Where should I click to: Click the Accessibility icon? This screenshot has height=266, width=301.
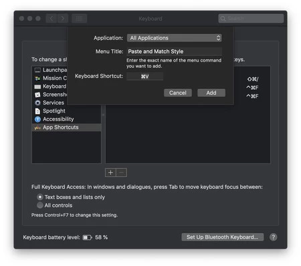point(37,119)
